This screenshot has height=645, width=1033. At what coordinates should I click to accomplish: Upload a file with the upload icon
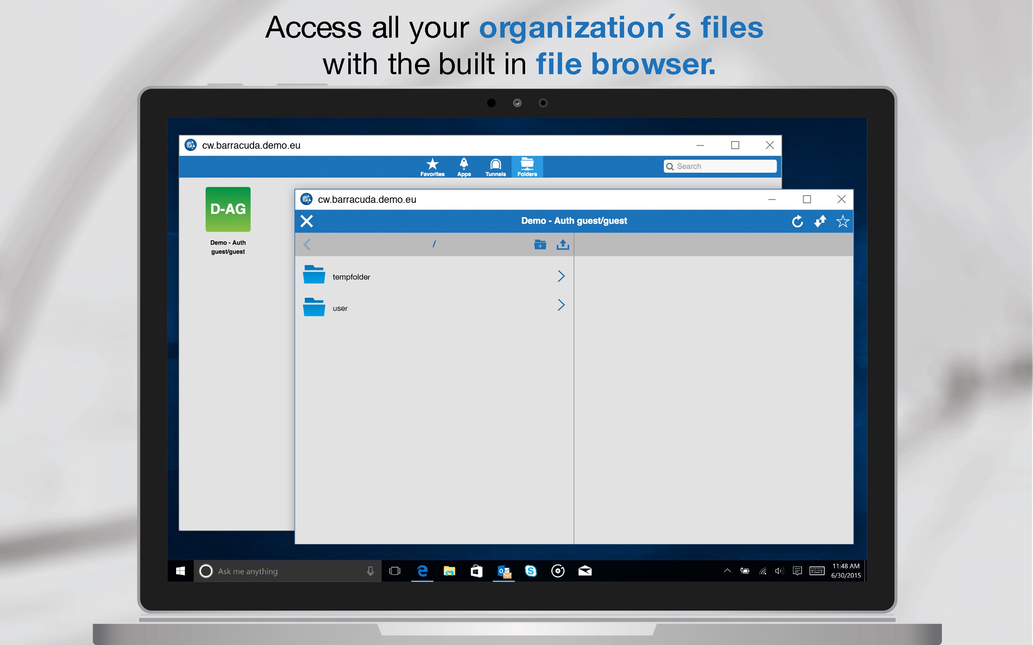(563, 244)
